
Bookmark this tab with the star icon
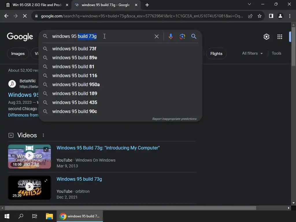260,16
